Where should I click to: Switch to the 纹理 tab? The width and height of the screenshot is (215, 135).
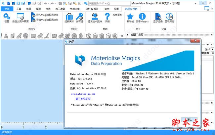click(38, 9)
